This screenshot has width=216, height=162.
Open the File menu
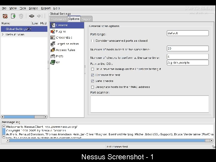[x=4, y=8]
